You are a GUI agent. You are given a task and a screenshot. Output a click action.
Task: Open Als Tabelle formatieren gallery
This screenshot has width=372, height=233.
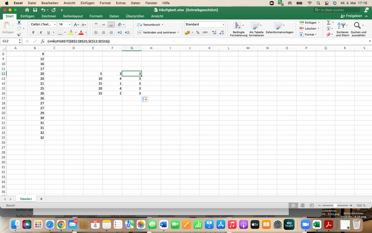click(256, 29)
